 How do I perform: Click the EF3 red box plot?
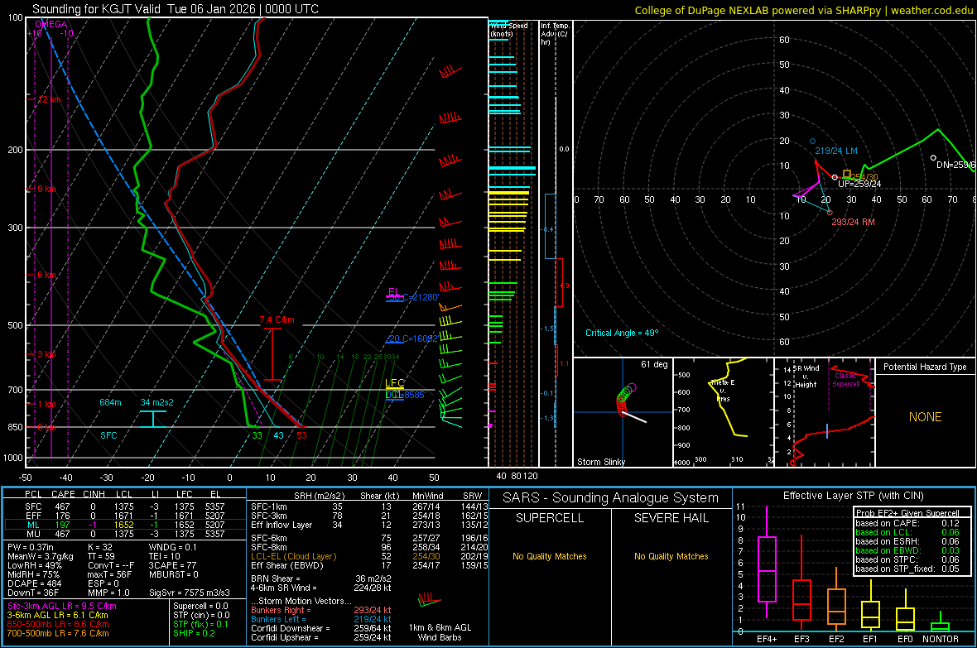(x=801, y=599)
